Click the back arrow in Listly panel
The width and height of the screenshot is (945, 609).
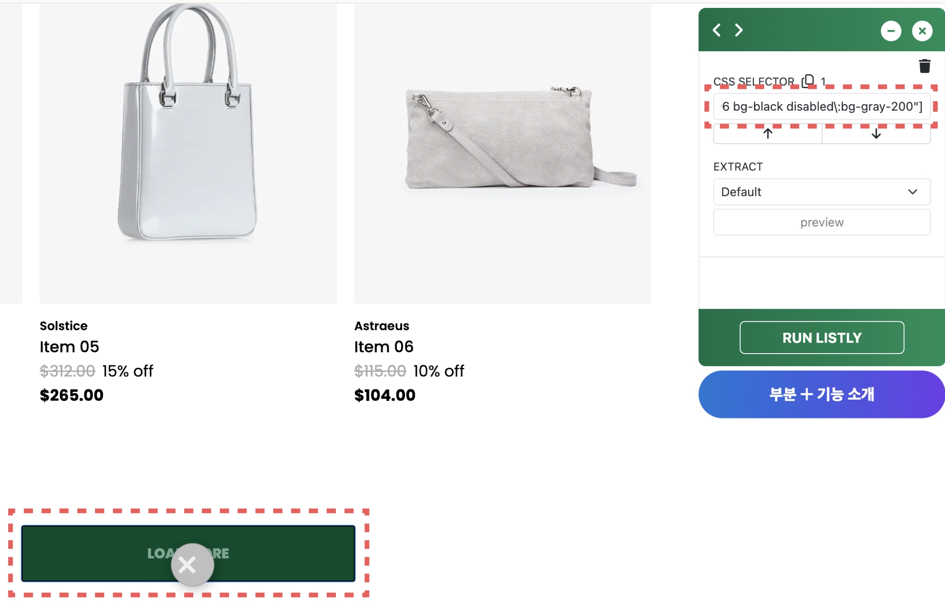717,30
